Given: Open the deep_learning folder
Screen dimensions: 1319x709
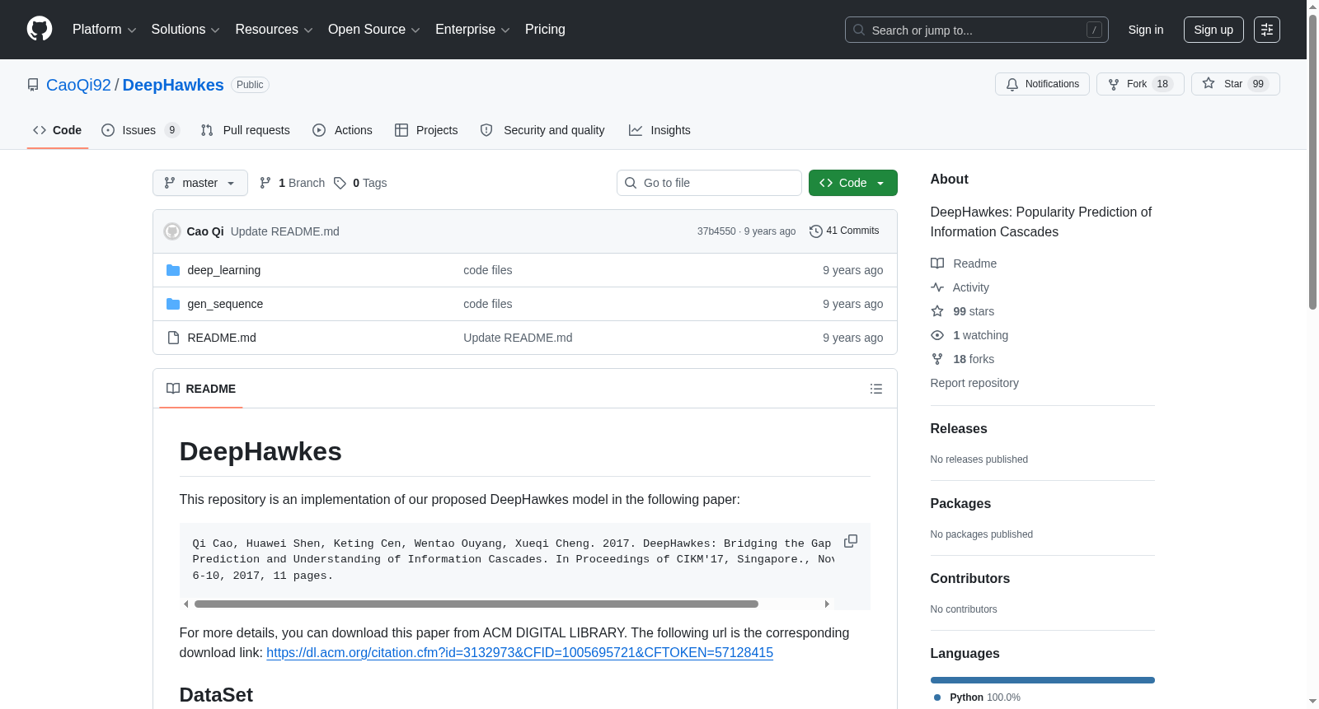Looking at the screenshot, I should [x=224, y=270].
